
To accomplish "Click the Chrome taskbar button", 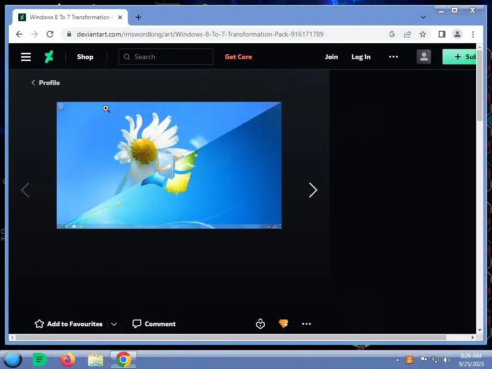I will point(123,359).
